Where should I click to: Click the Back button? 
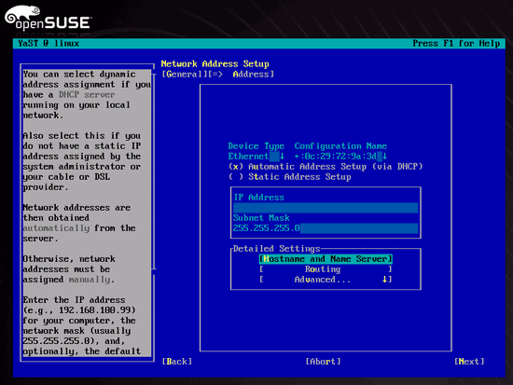click(177, 362)
